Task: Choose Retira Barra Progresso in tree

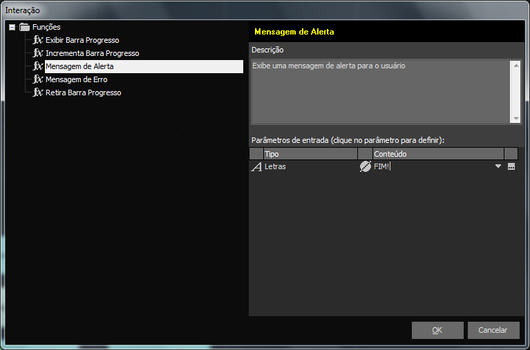Action: (x=83, y=93)
